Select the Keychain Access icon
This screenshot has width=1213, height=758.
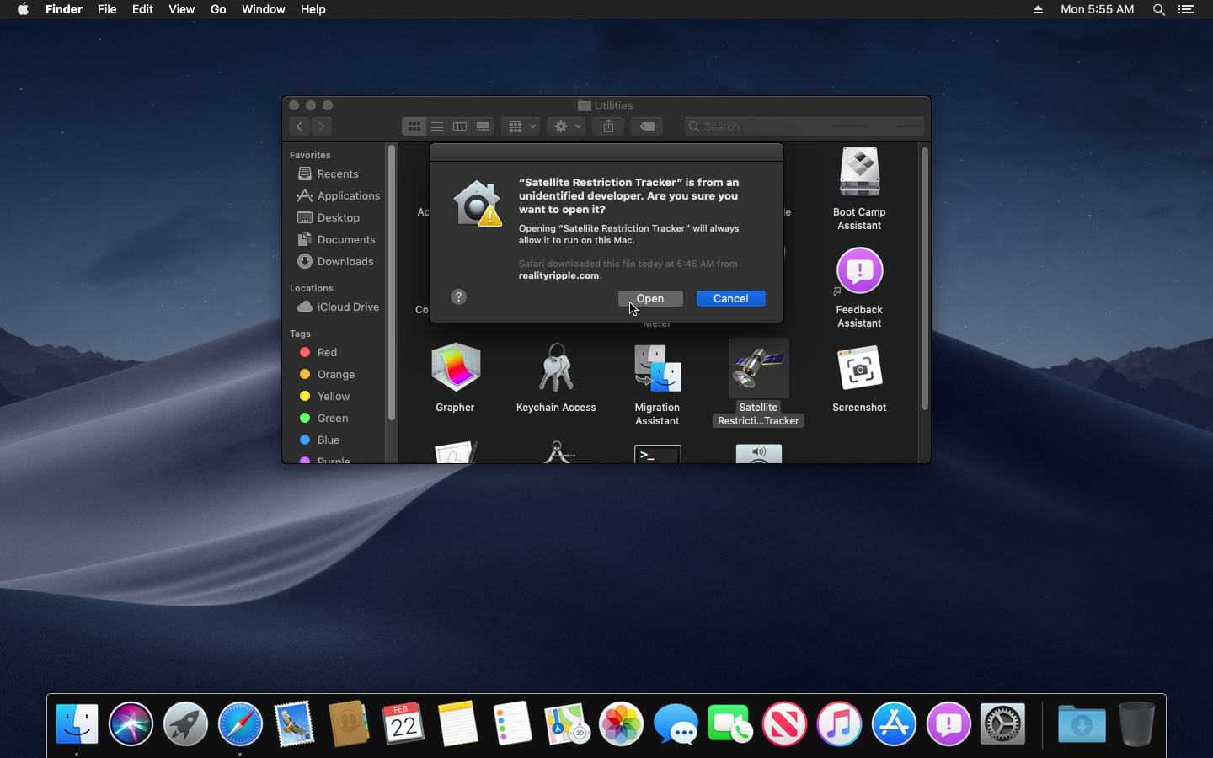pos(556,368)
